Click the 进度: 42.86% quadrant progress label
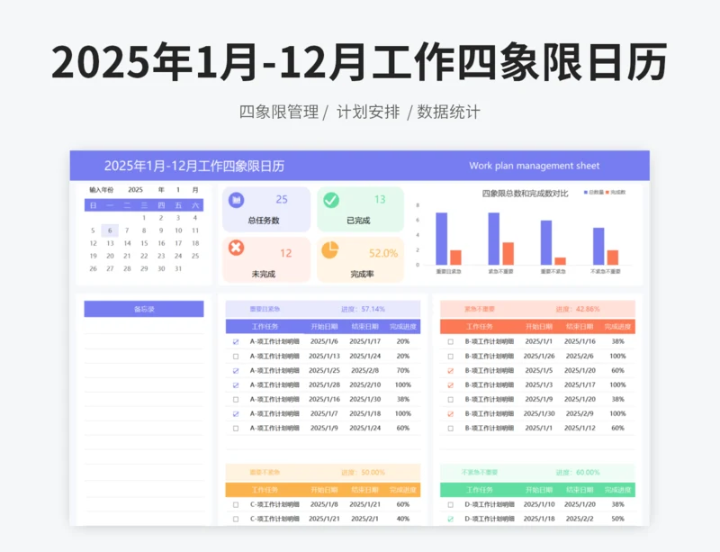This screenshot has height=552, width=720. [x=578, y=309]
